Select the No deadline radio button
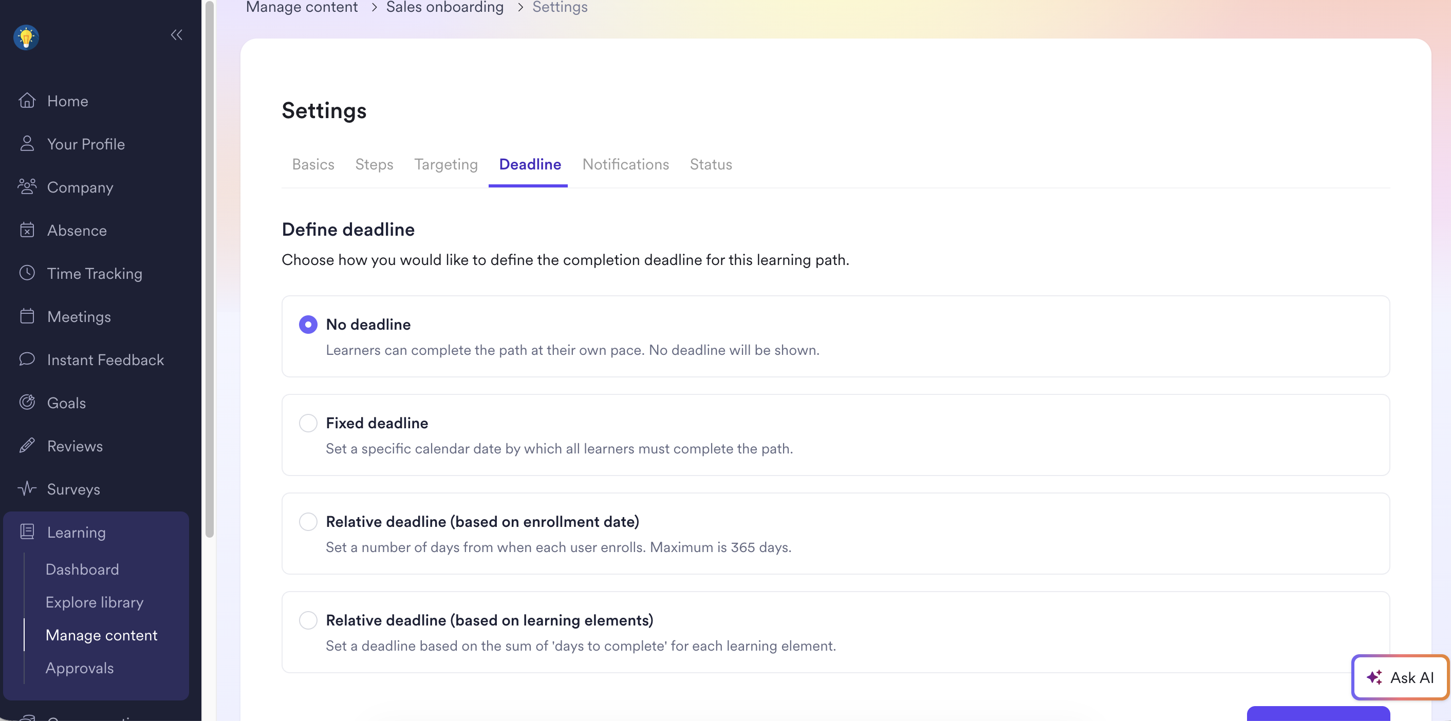The image size is (1451, 721). [308, 324]
